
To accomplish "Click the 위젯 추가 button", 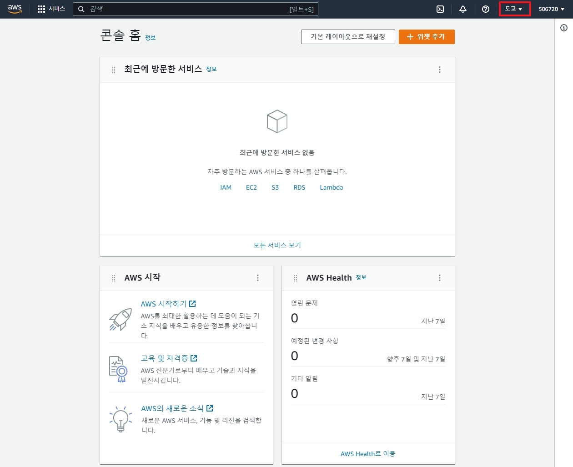I will click(427, 37).
